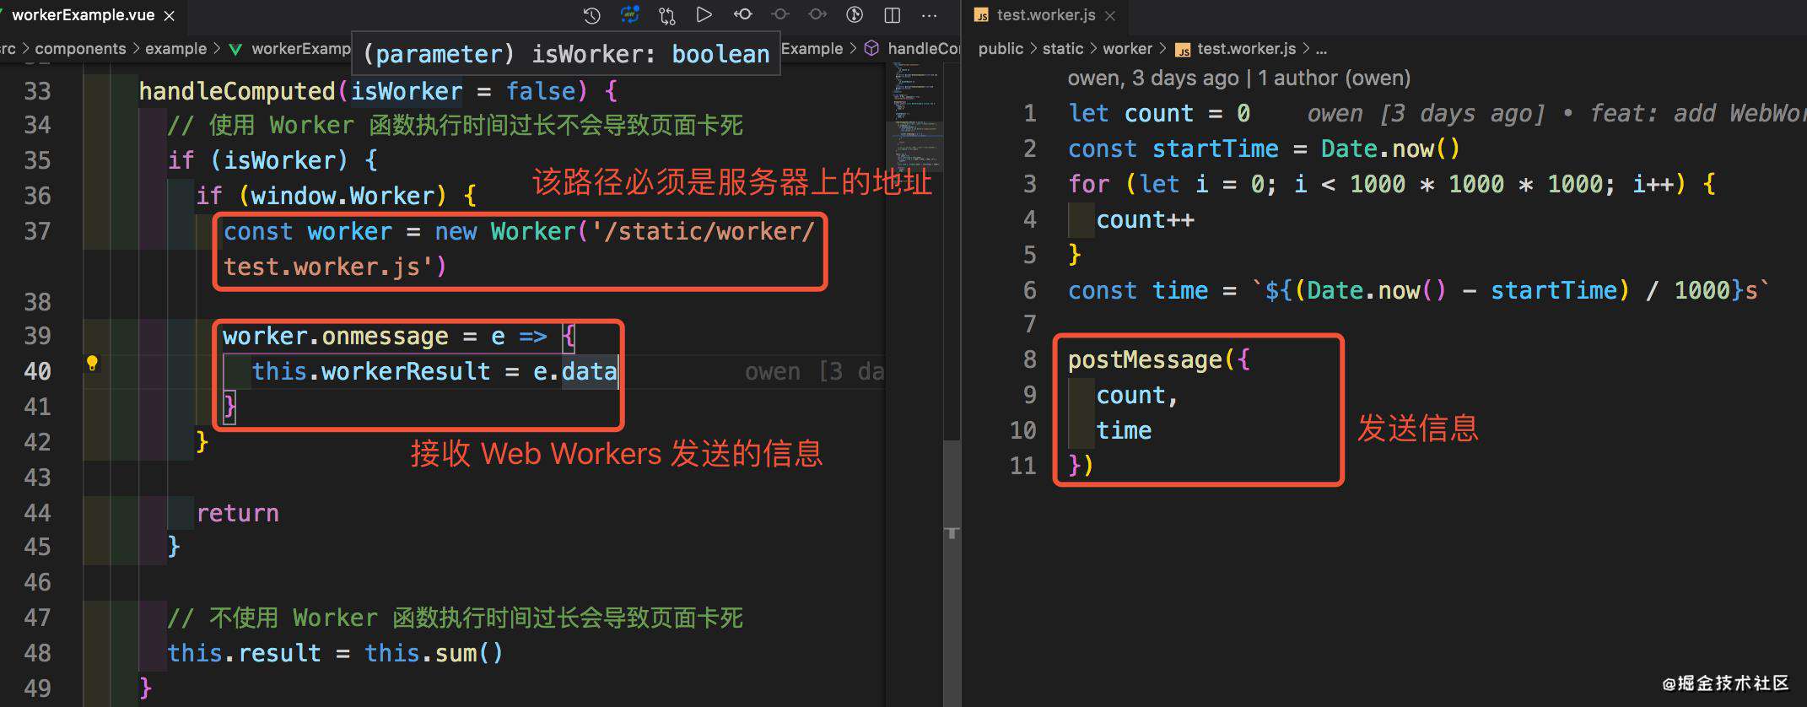Click 'Date.now()' on line 2 of test.worker.js
Screen dimensions: 1807x707
point(1391,149)
